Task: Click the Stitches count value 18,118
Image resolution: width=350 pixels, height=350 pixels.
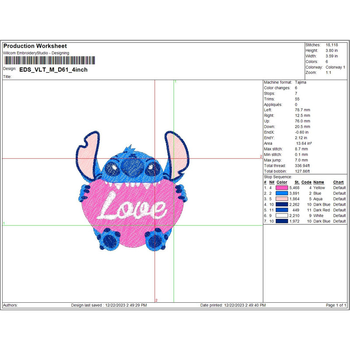Action: coord(331,45)
